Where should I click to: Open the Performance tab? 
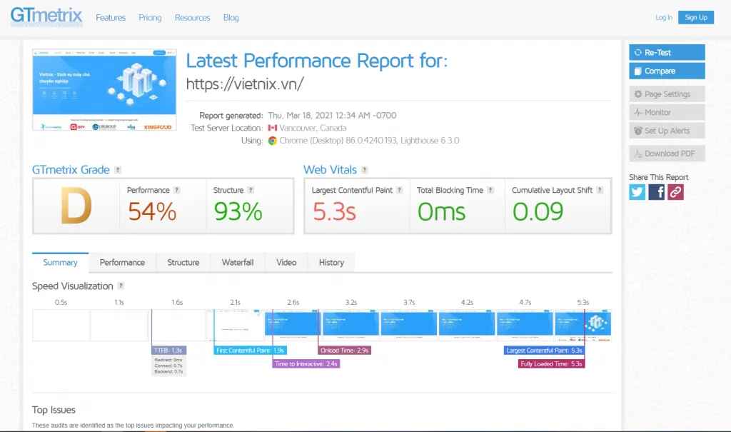pos(122,263)
